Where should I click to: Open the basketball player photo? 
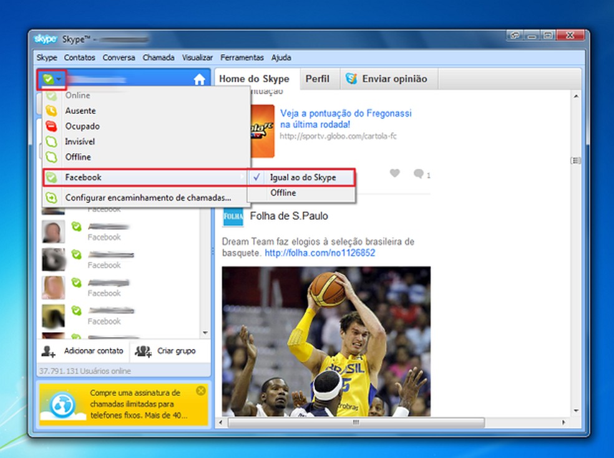326,341
